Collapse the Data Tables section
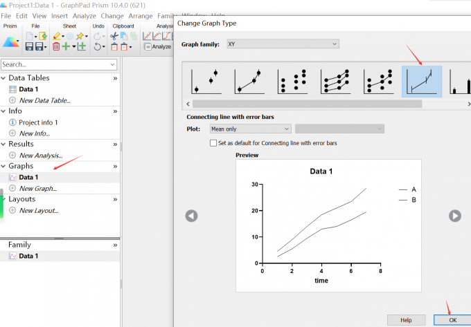The width and height of the screenshot is (471, 327). (3, 78)
